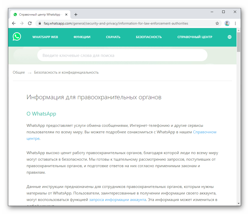Open БЕЗОПАСНОСТЬ navigation item
Viewport: 249px width, 214px height.
point(149,37)
